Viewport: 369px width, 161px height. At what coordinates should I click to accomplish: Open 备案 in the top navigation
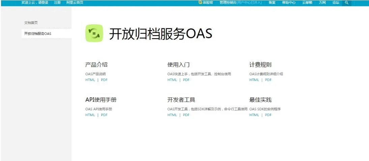[x=272, y=3]
